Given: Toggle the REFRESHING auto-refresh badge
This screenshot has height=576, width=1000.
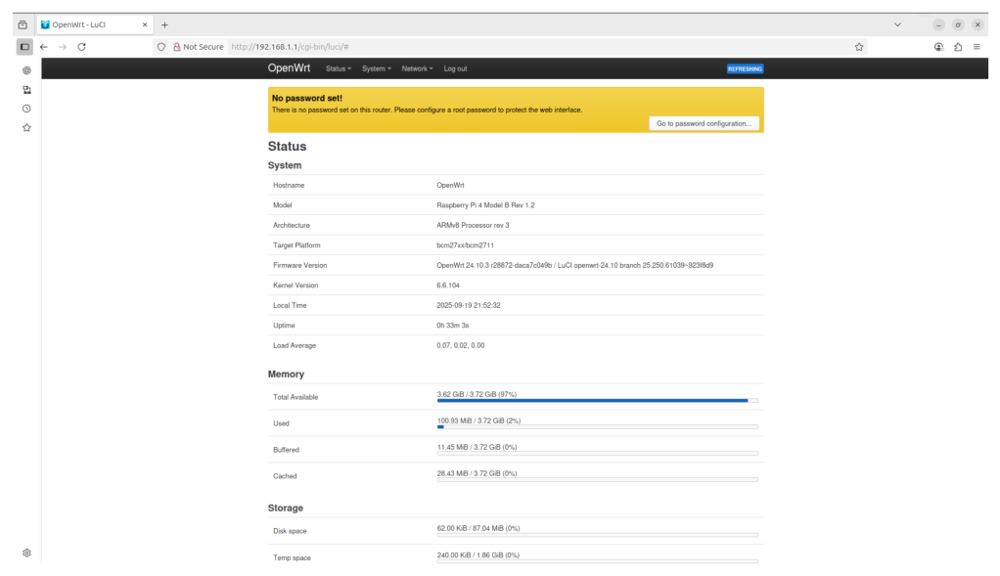Looking at the screenshot, I should click(745, 69).
